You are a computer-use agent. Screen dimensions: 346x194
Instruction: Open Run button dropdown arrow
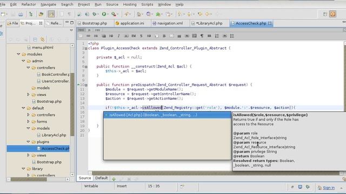(108, 15)
